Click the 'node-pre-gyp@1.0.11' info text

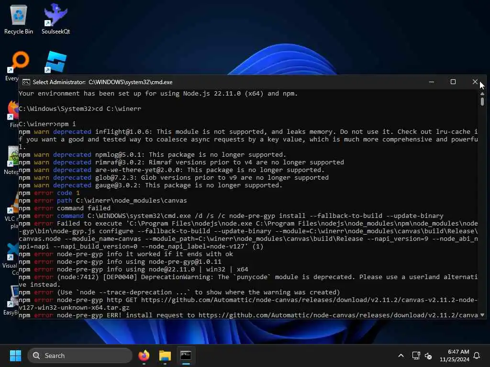click(185, 261)
